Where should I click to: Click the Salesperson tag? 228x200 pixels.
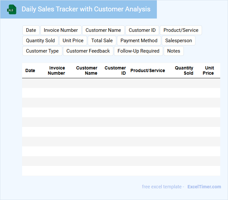coord(179,41)
